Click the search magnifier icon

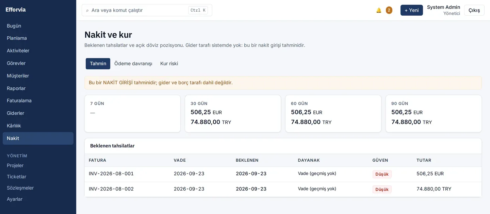[87, 11]
